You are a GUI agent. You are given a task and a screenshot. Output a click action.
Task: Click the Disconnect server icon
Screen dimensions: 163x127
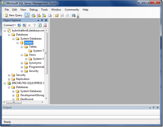pos(24,25)
